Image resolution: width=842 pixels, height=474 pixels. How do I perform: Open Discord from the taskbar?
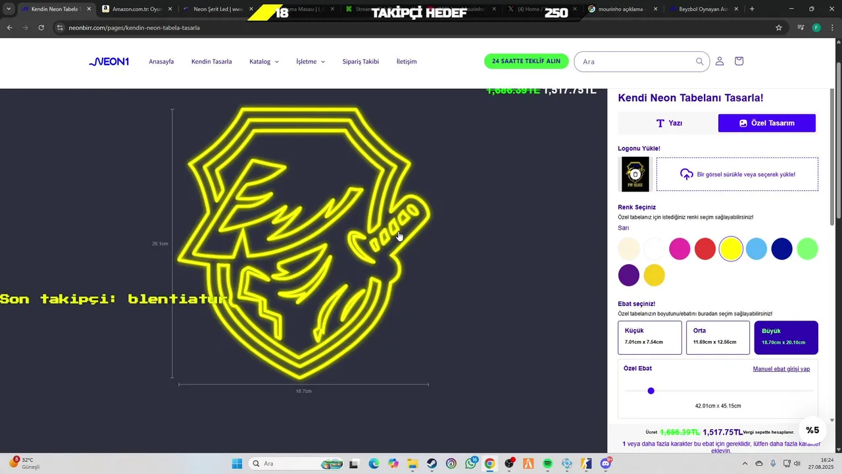tap(606, 463)
